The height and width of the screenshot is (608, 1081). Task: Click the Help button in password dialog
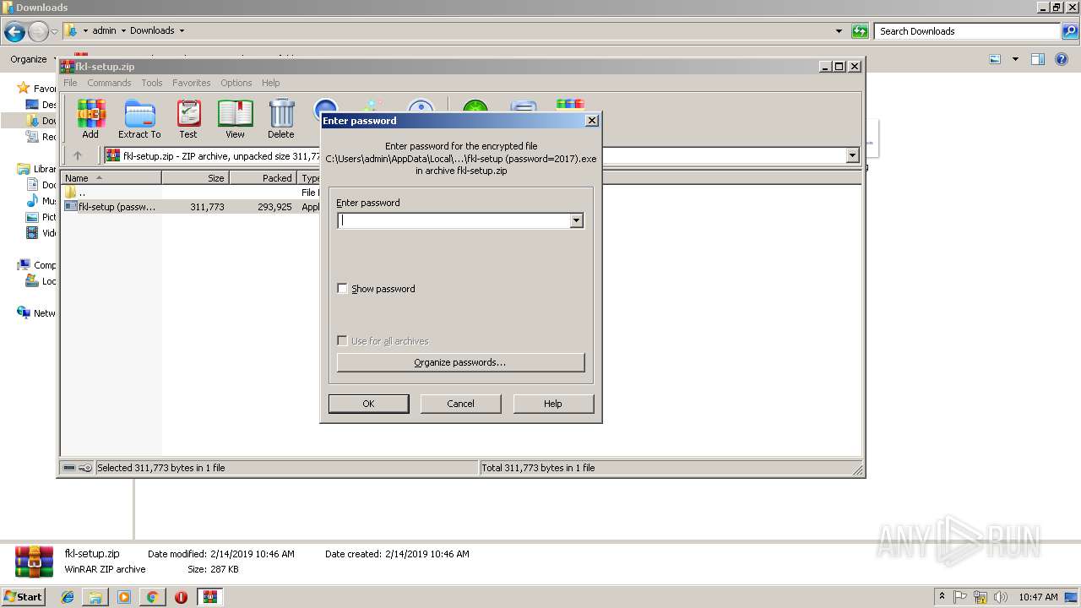(x=553, y=404)
